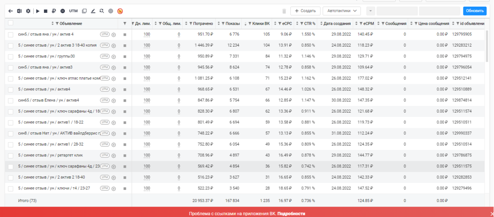Click filter funnel icon in the status column header
Screen dimensions: 494x217
[x=125, y=24]
